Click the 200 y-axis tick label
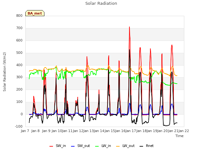The width and height of the screenshot is (203, 152). (19, 89)
